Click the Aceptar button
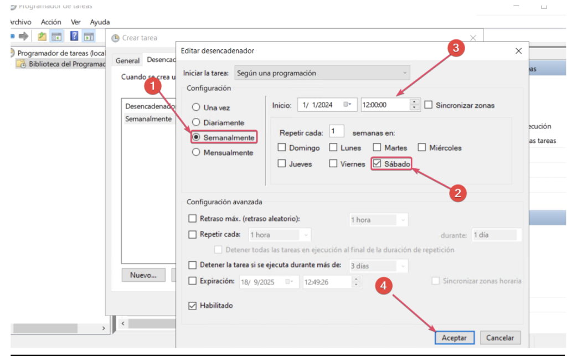567x356 pixels. [x=454, y=338]
